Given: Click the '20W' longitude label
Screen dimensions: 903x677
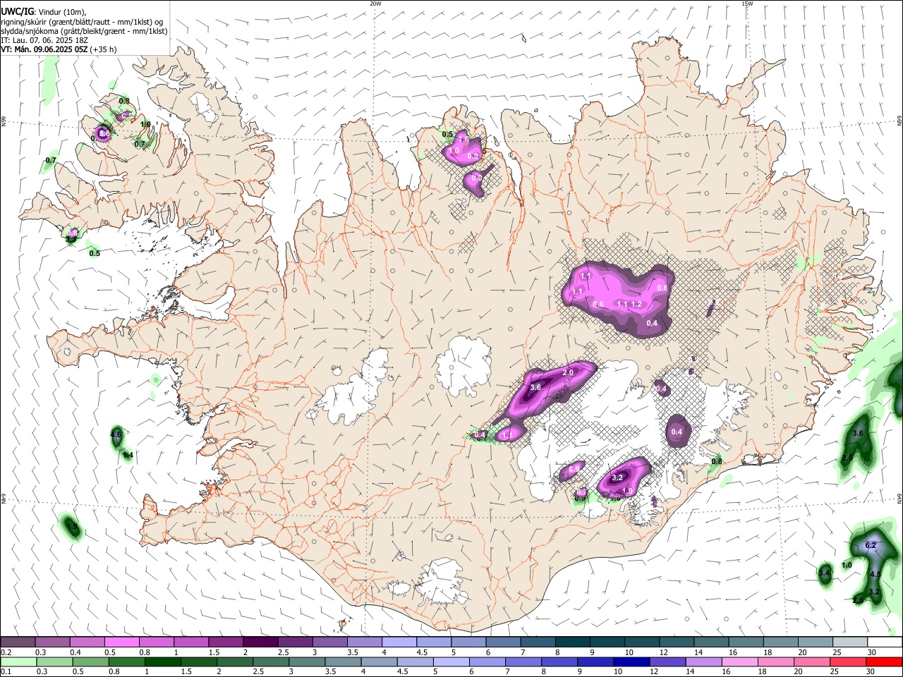Looking at the screenshot, I should 375,4.
